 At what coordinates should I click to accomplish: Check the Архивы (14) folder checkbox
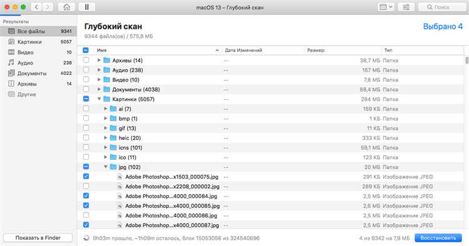pyautogui.click(x=86, y=60)
